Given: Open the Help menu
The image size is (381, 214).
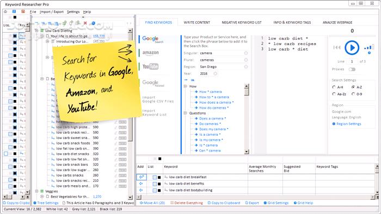Looking at the screenshot, I should (x=87, y=11).
